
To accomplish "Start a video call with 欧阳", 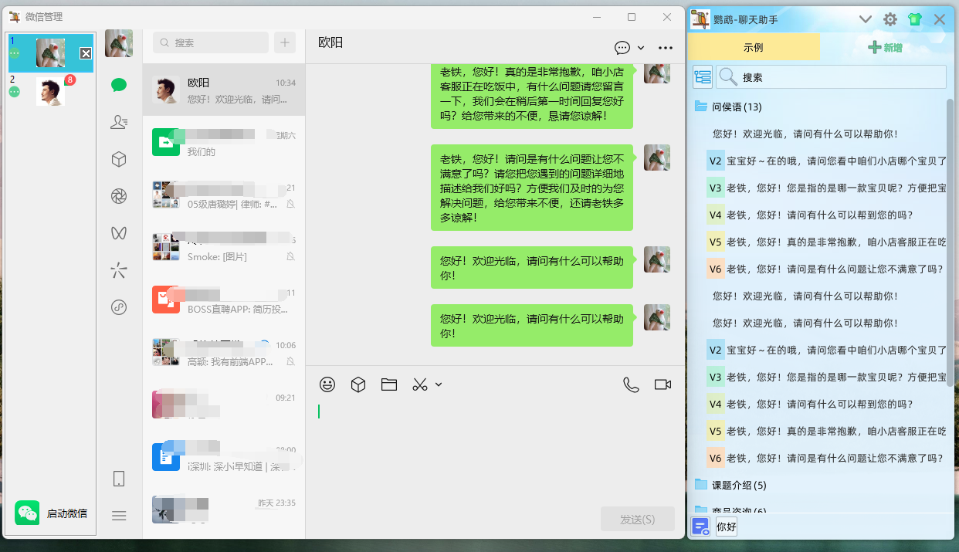I will point(662,384).
